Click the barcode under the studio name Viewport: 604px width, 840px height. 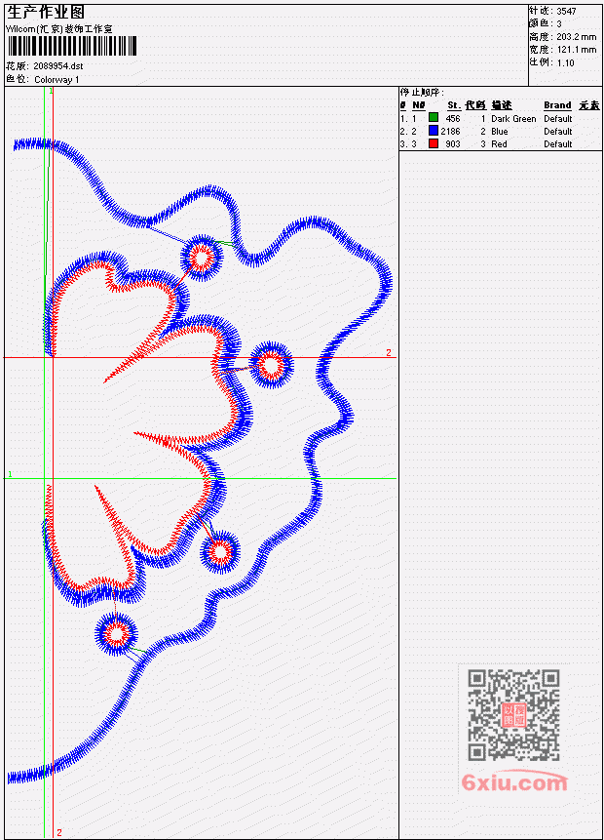pyautogui.click(x=72, y=46)
